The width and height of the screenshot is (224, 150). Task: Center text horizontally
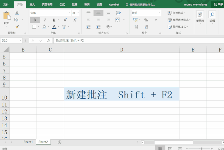[x=99, y=20]
